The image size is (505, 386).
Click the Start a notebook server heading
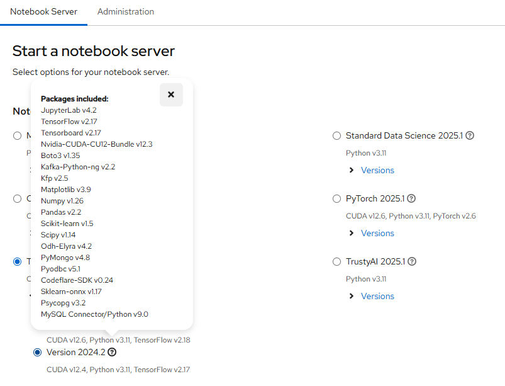(94, 51)
